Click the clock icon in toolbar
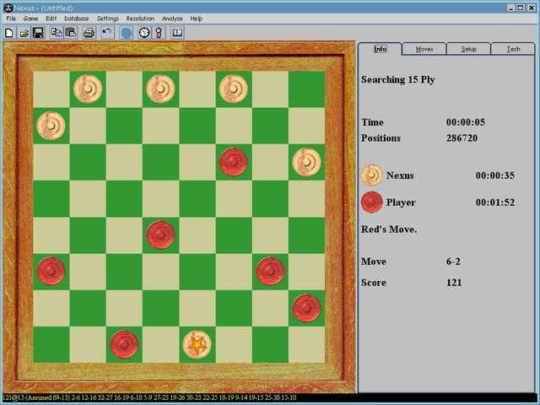 tap(144, 33)
